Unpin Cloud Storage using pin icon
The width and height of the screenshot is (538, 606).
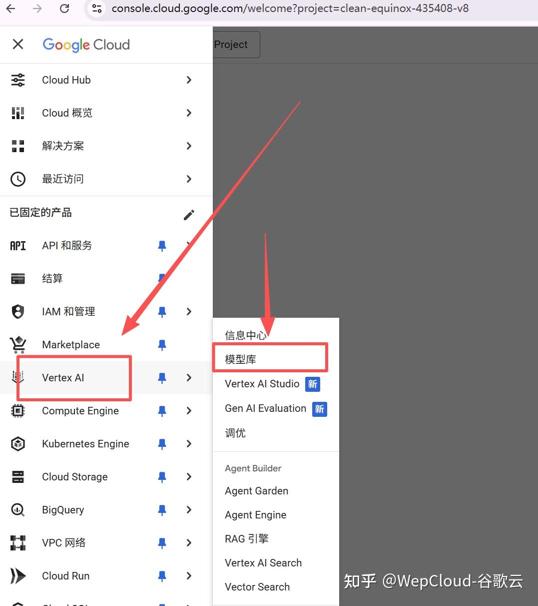tap(162, 477)
